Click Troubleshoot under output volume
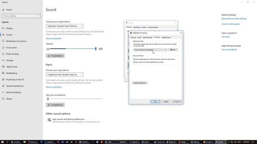 [x=55, y=56]
